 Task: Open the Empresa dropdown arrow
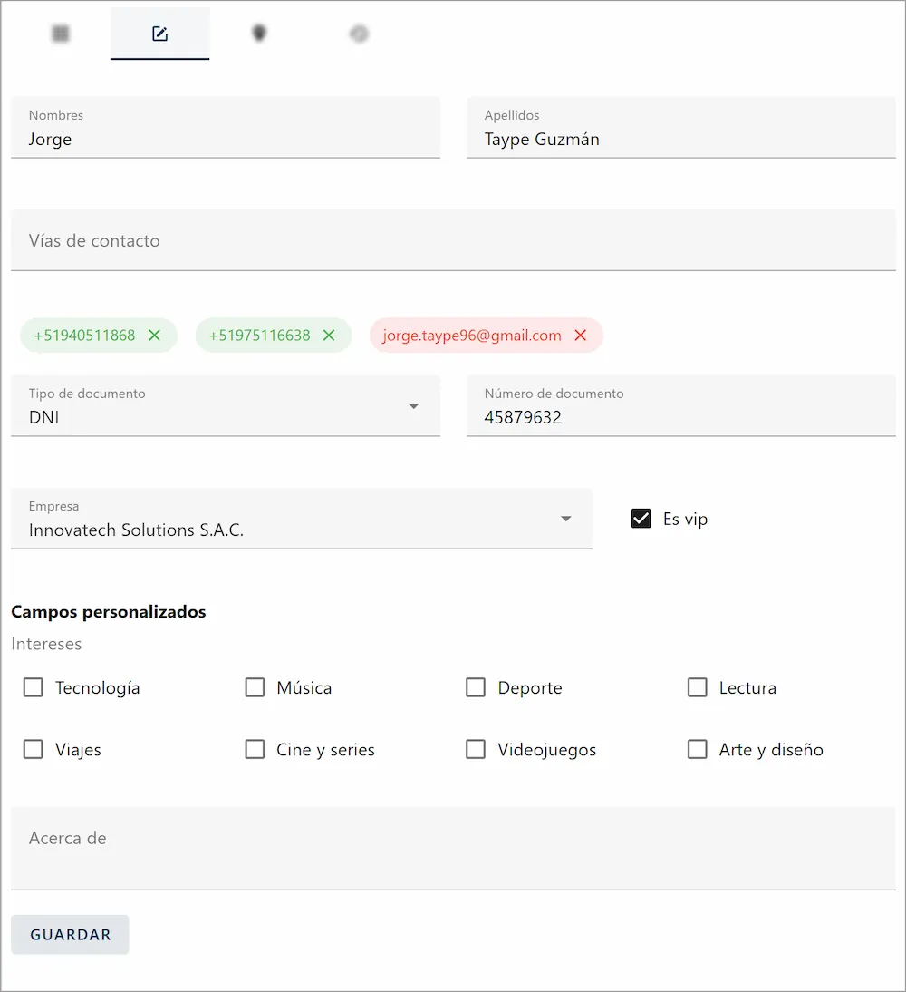(565, 519)
